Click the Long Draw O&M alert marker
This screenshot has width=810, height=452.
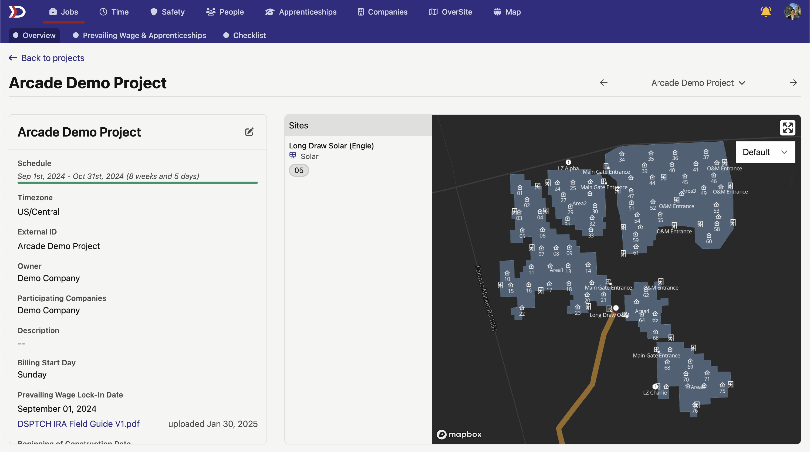616,308
